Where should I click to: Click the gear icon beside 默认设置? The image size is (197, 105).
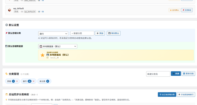click(x=7, y=25)
